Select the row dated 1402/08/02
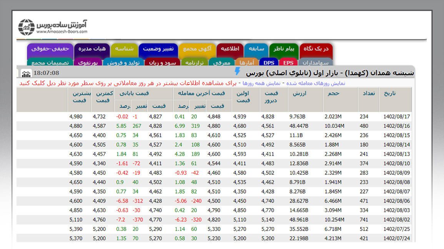 pyautogui.click(x=397, y=220)
